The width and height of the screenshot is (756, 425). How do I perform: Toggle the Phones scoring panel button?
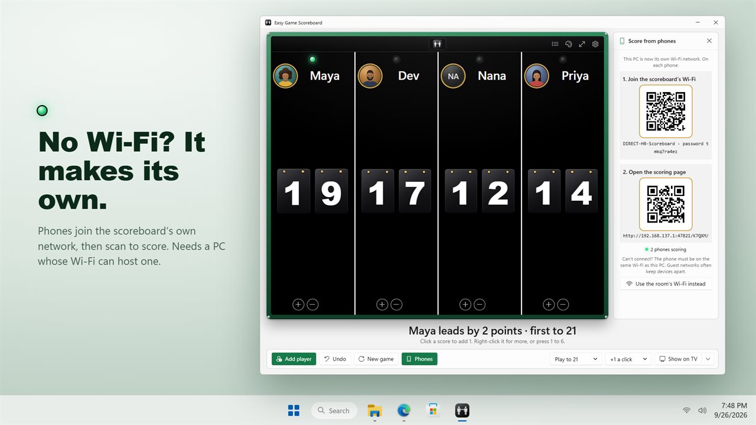pos(419,359)
